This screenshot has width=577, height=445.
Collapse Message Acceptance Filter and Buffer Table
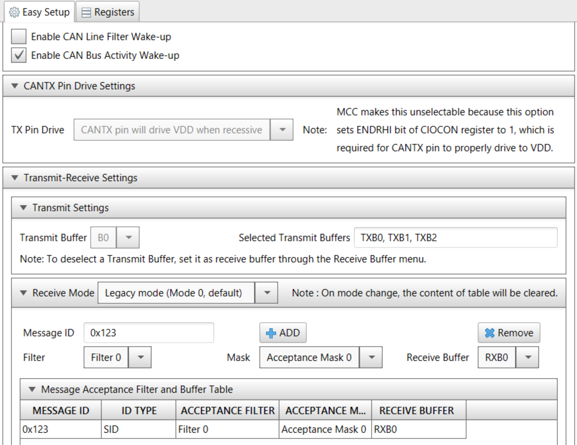pos(32,390)
